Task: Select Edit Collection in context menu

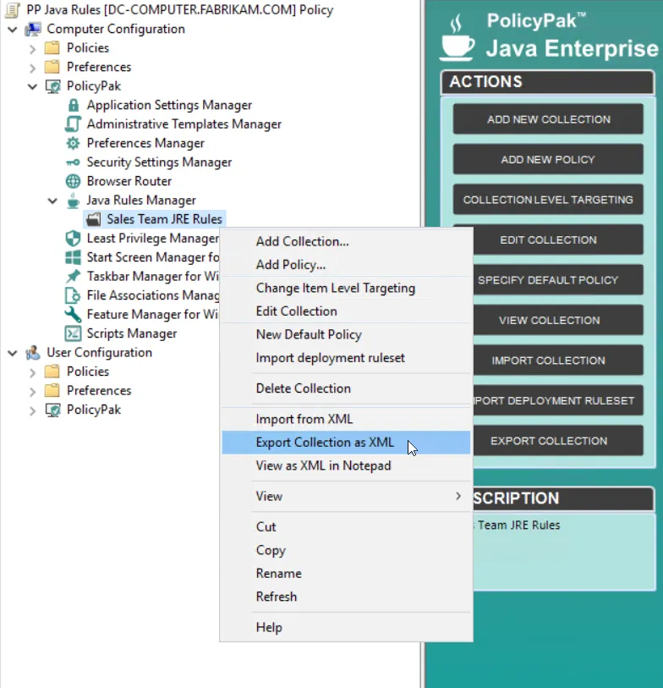Action: click(x=346, y=311)
